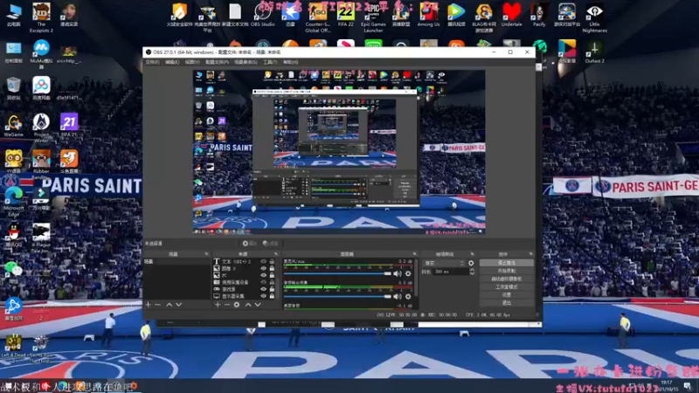Viewport: 699px width, 393px height.
Task: Open transition properties gear next to 渐变 dropdown
Action: point(471,264)
